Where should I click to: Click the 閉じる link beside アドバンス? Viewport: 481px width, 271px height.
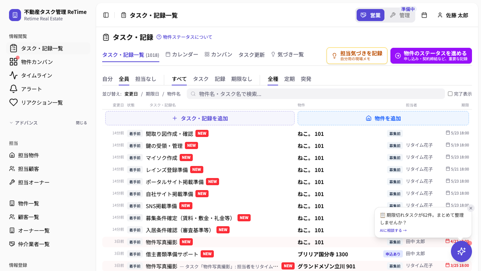click(81, 123)
